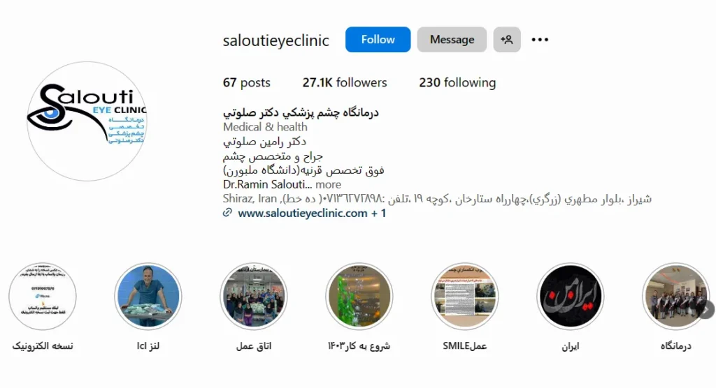
Task: Open the Message button
Action: click(x=452, y=40)
